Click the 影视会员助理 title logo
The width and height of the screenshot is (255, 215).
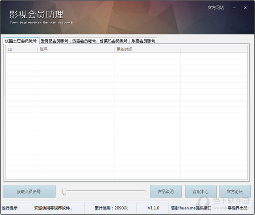pyautogui.click(x=36, y=14)
